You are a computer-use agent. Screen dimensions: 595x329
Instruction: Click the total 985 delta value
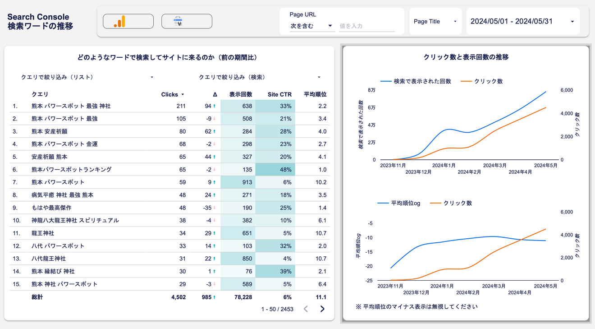pyautogui.click(x=206, y=297)
